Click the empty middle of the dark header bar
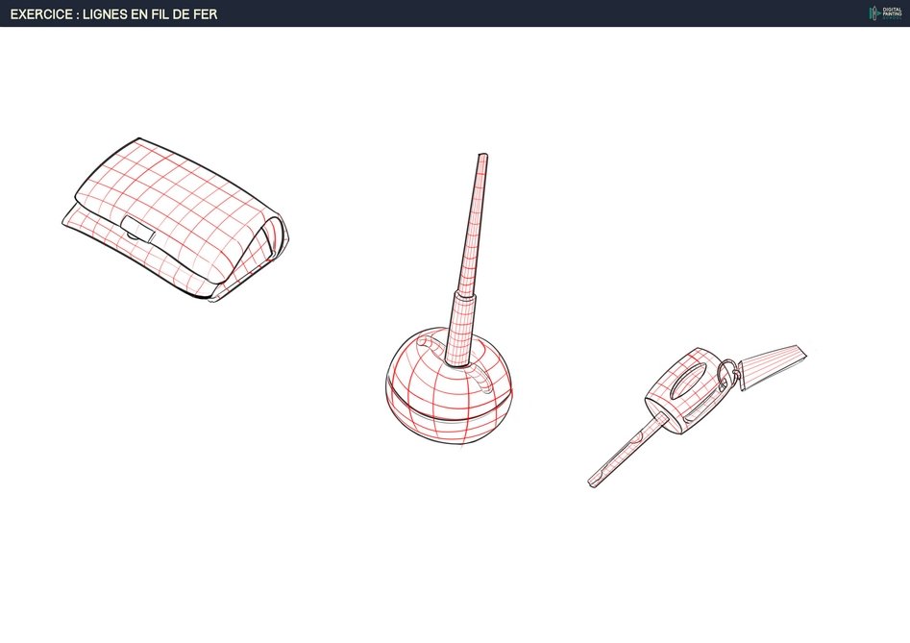This screenshot has width=910, height=643. [480, 13]
